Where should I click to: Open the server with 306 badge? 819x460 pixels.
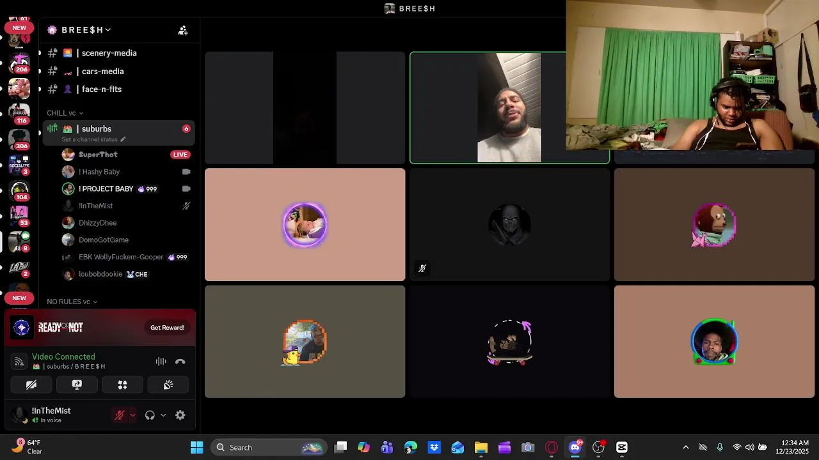click(x=19, y=139)
